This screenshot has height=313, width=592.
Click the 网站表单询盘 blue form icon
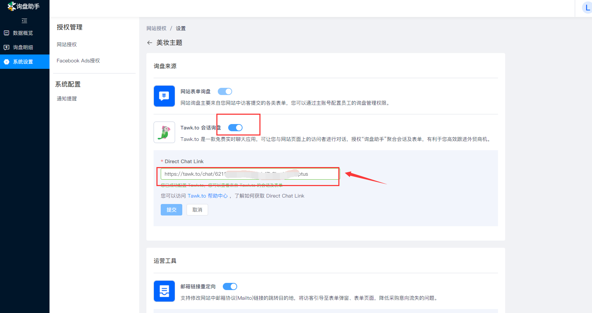coord(164,96)
